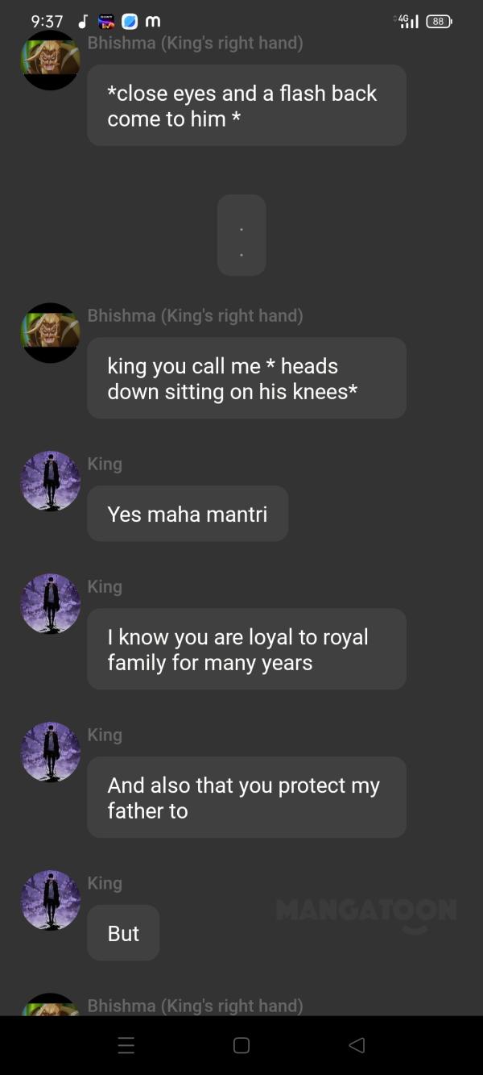Tap the 'm' notification icon in status bar

point(152,22)
